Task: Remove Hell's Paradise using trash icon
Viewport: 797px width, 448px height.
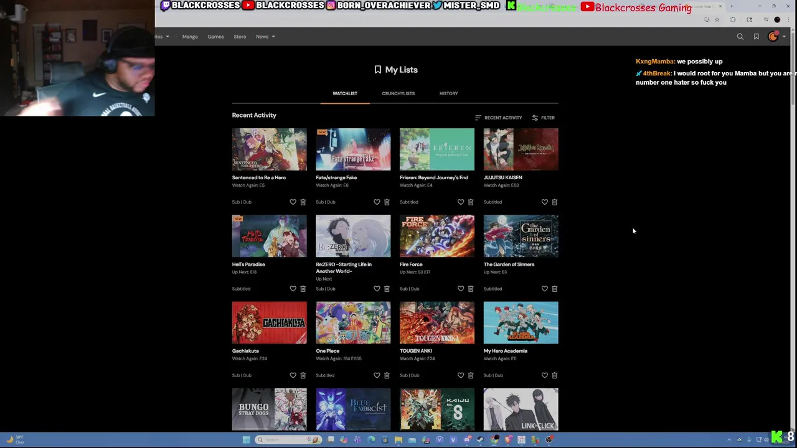Action: pos(303,289)
